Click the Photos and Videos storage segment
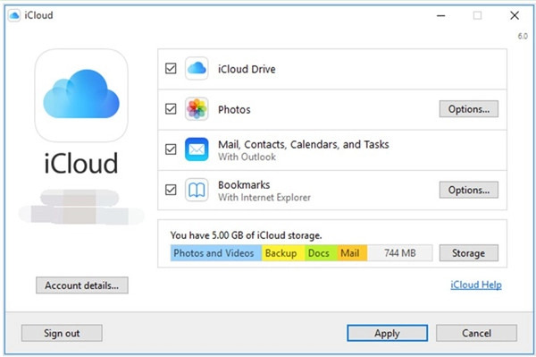 216,253
